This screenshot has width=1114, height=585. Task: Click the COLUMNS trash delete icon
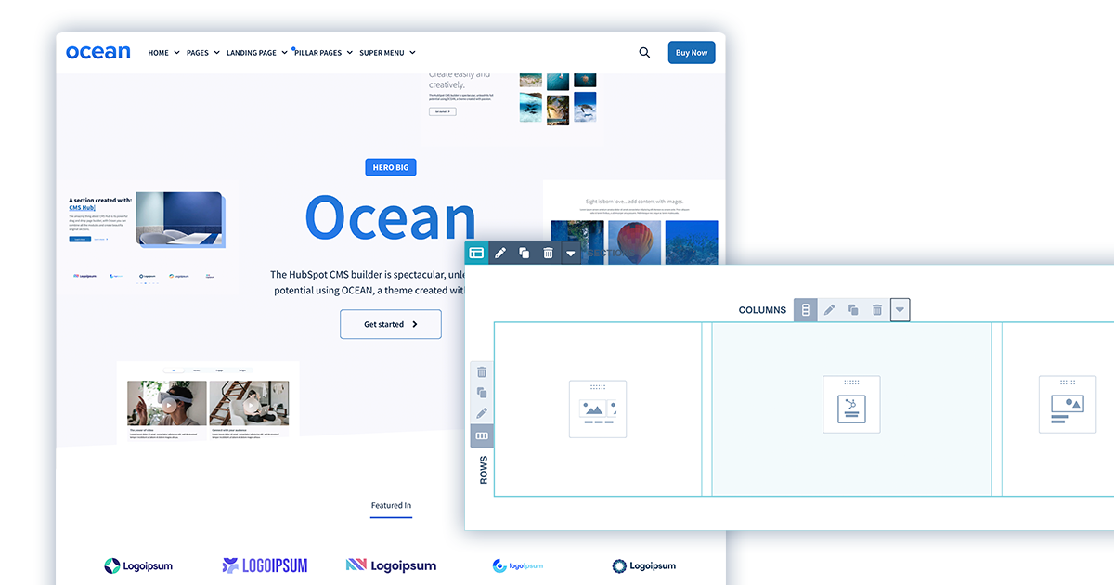point(877,310)
